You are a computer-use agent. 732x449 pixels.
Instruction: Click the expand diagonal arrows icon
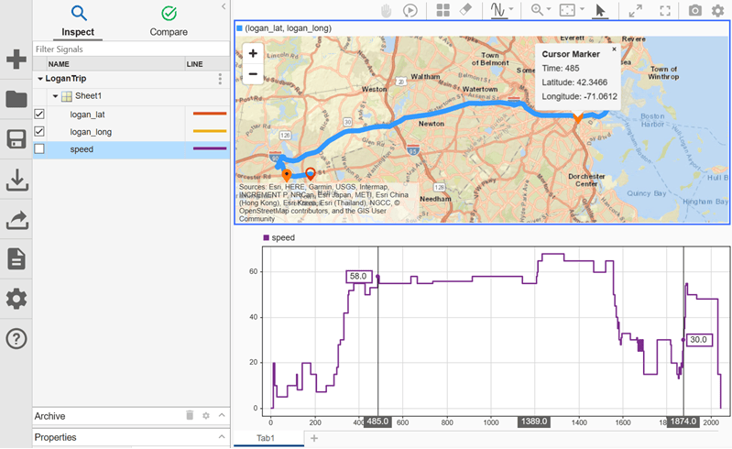(x=636, y=10)
